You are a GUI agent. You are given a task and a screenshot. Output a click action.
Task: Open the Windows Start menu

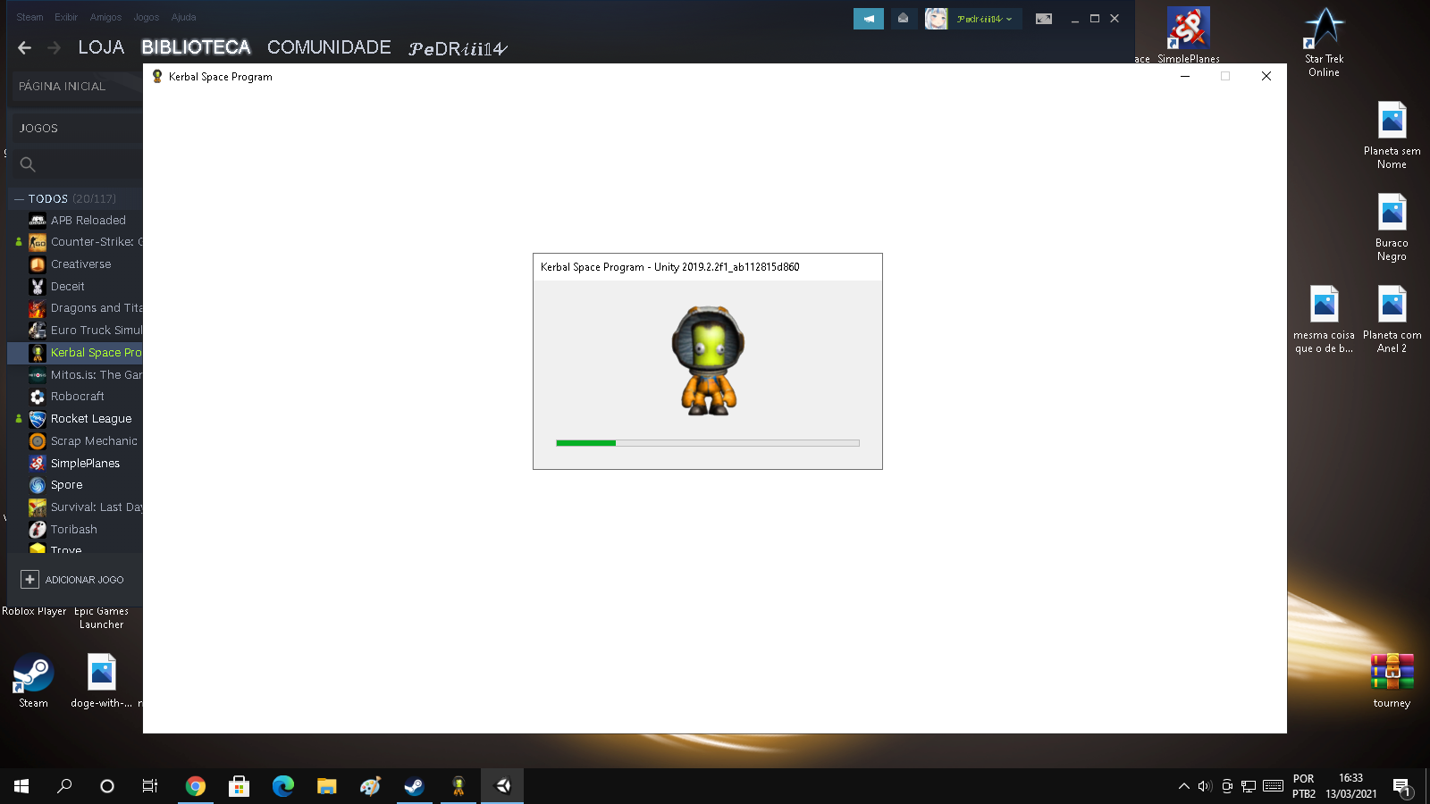(x=21, y=786)
